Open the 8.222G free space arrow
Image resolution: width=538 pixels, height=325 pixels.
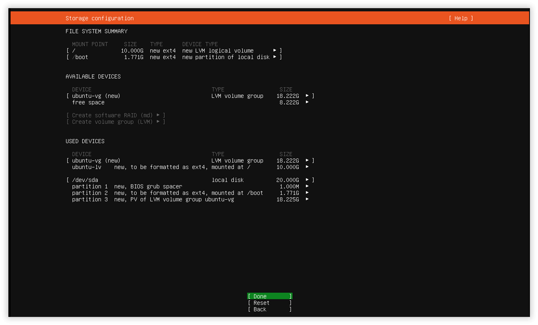coord(307,102)
